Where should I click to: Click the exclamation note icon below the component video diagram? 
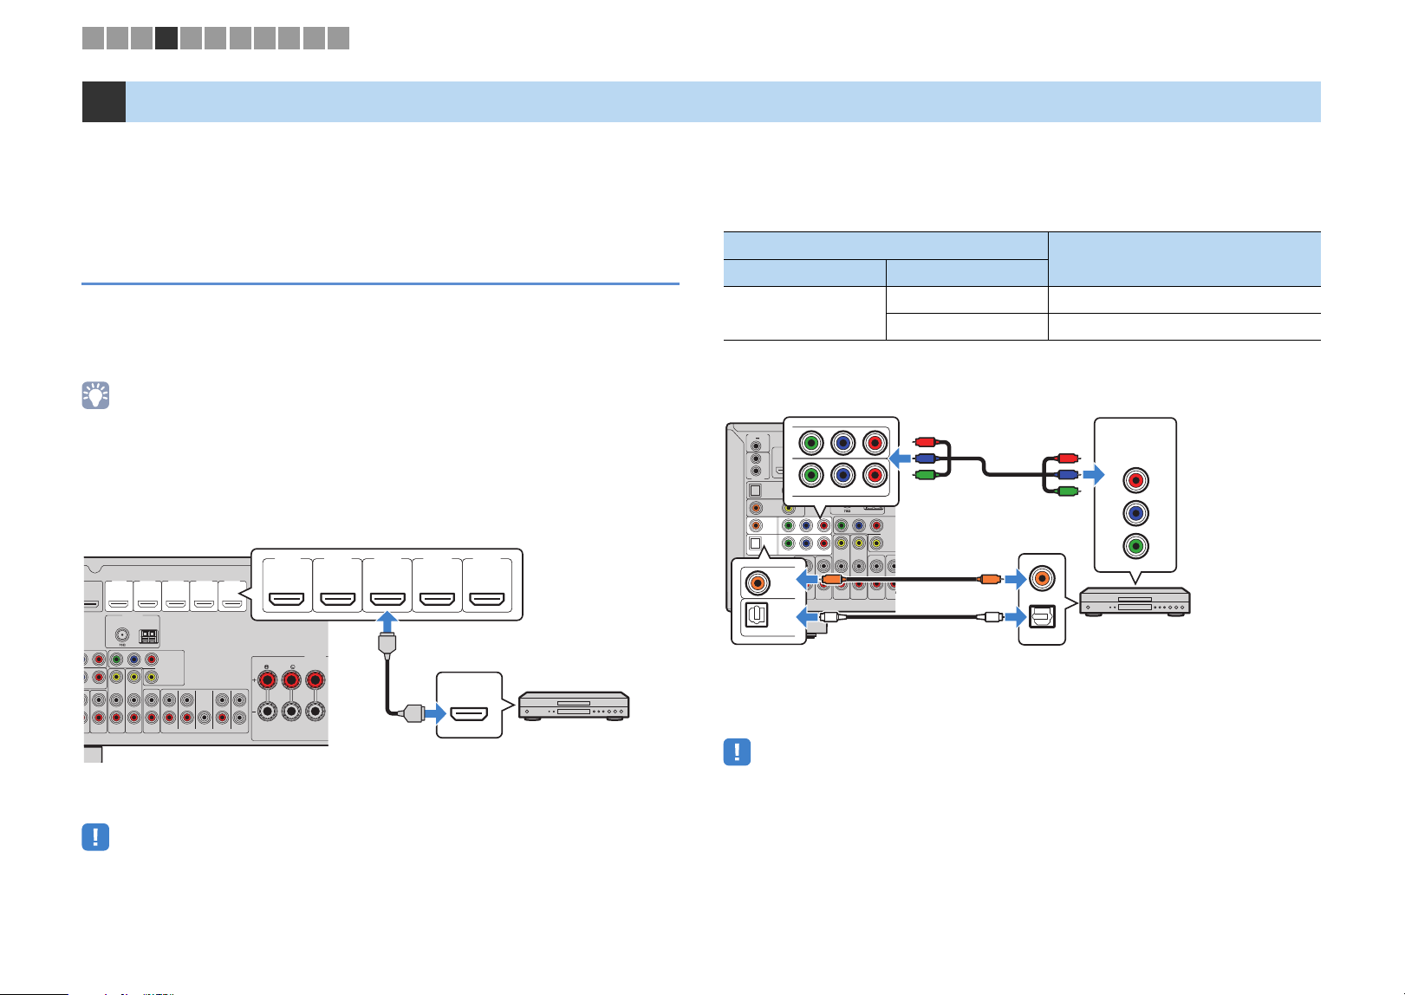coord(737,751)
